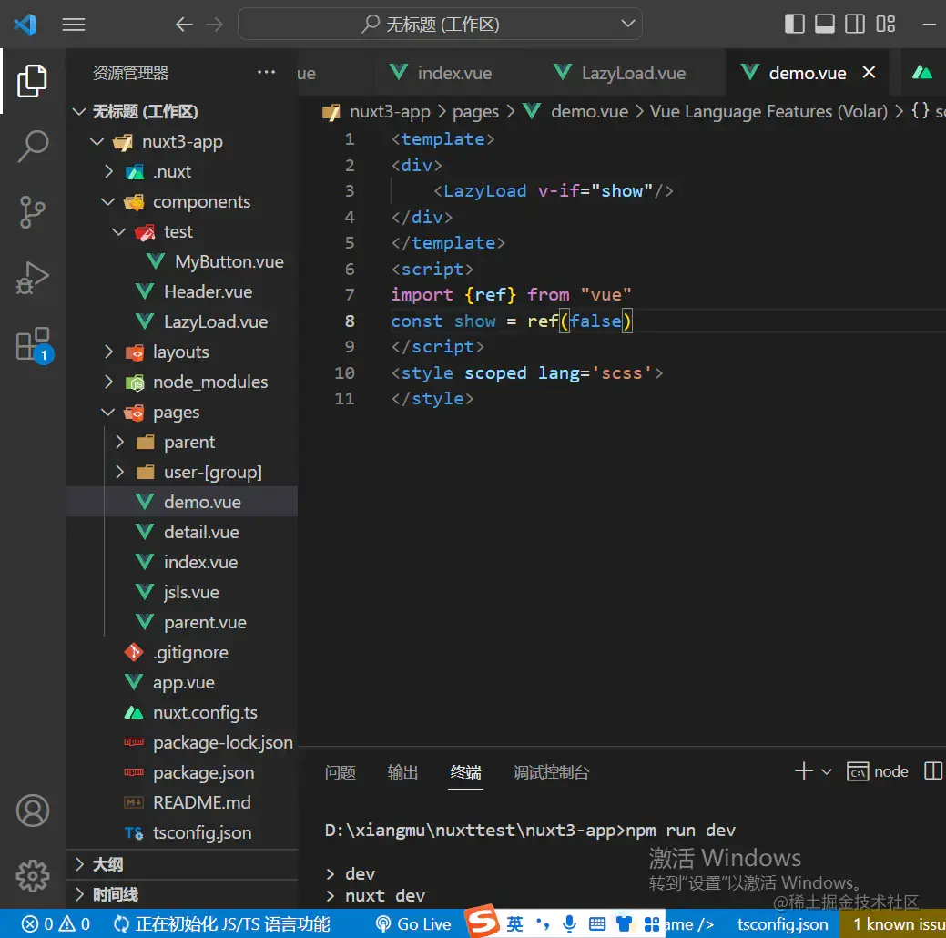
Task: Open the Explorer view in activity bar
Action: tap(32, 80)
